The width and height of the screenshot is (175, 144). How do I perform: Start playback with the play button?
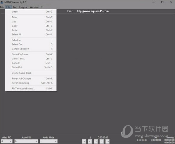96,142
